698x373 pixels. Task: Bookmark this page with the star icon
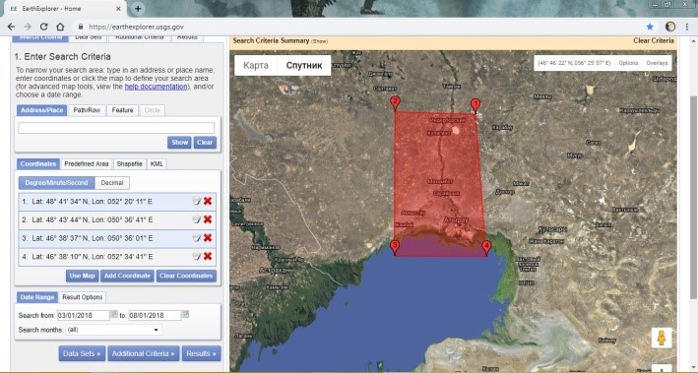[650, 27]
